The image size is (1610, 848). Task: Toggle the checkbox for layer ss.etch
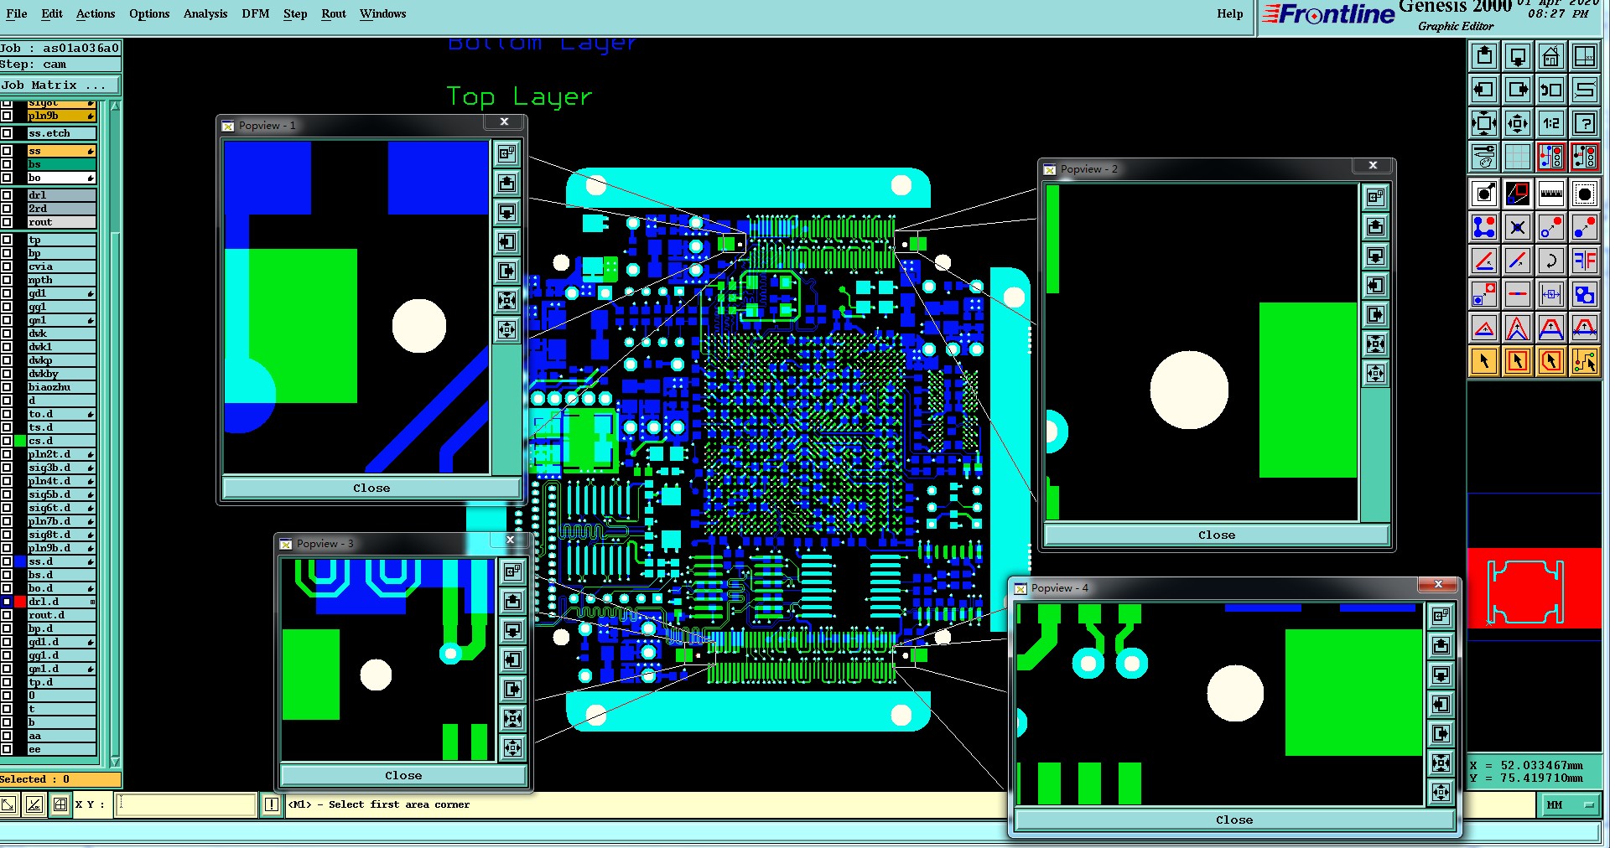(x=7, y=133)
